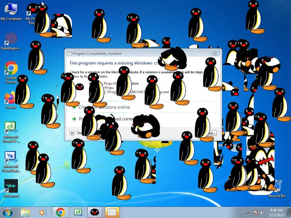This screenshot has width=291, height=218.
Task: Open Microsoft Visual Basic desktop shortcut
Action: pyautogui.click(x=11, y=162)
